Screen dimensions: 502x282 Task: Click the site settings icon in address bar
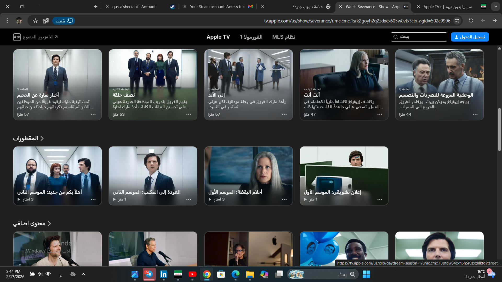457,21
